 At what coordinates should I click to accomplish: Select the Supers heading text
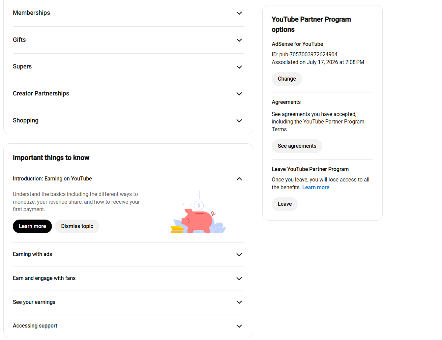[22, 66]
